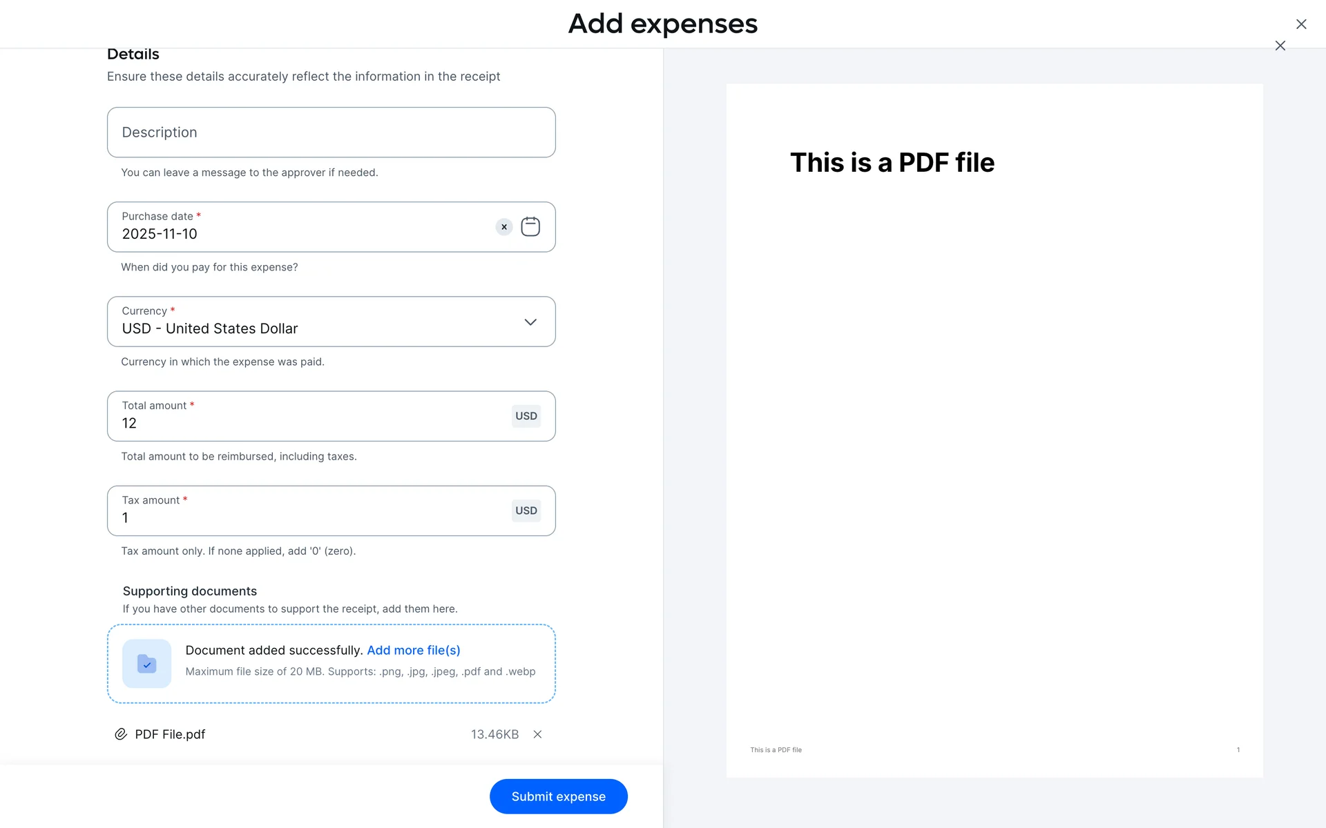Open the calendar date picker icon
Image resolution: width=1326 pixels, height=828 pixels.
pyautogui.click(x=530, y=227)
